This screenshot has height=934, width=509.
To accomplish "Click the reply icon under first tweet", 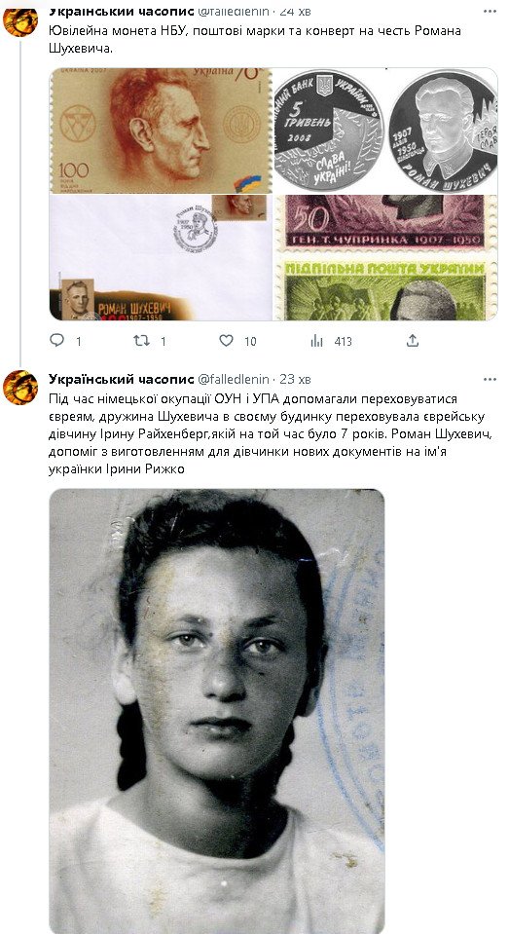I will pos(57,340).
